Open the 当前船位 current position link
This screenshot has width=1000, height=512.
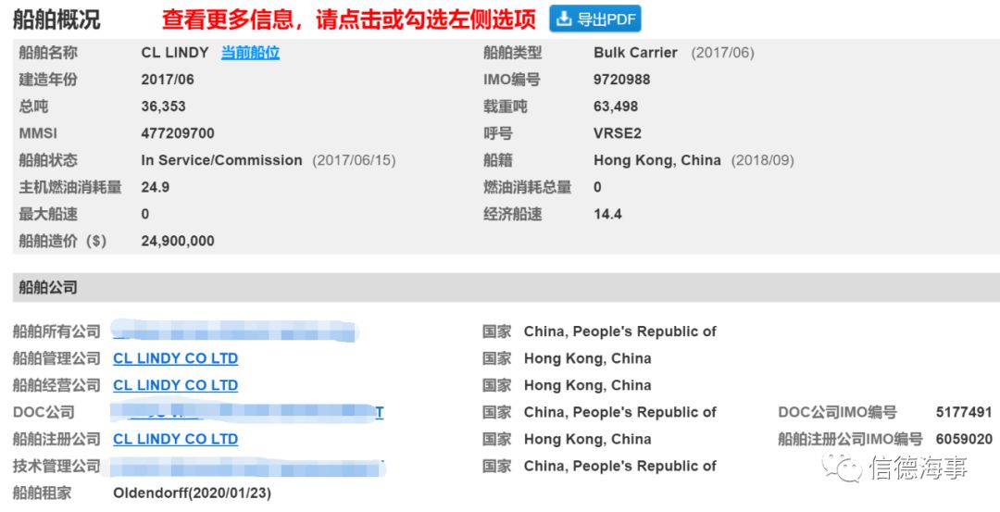[250, 53]
